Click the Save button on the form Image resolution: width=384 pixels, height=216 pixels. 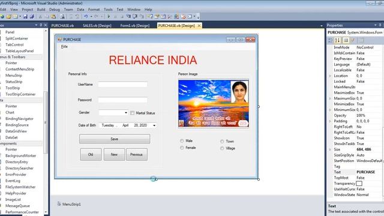tap(115, 139)
